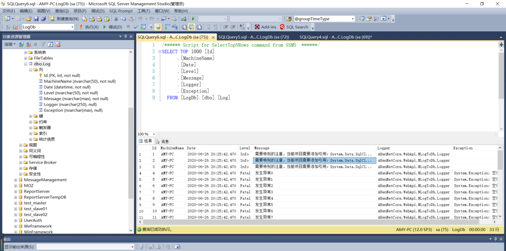Screen dimensions: 506x251
Task: Click the New Query 新建查询(N) button
Action: click(x=64, y=19)
